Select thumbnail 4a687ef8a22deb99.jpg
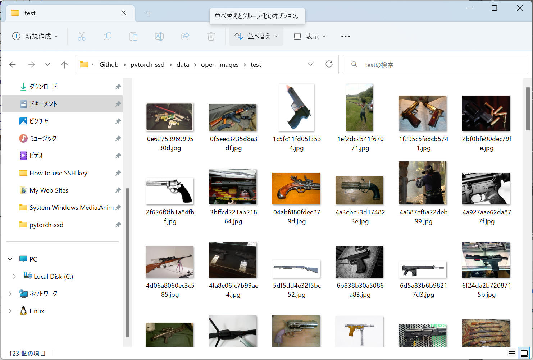The width and height of the screenshot is (533, 360). [423, 183]
